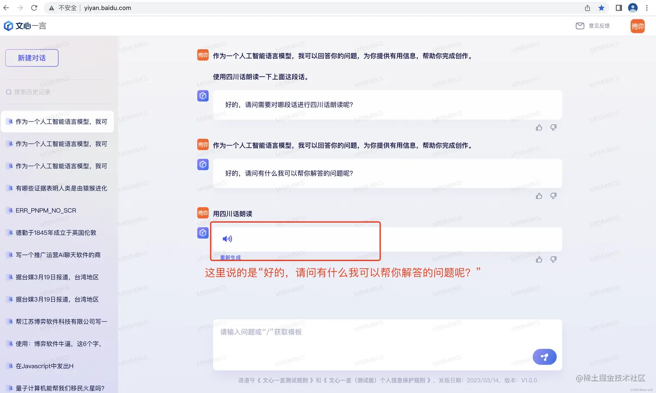
Task: Thumbs up the 四川话朗读 question reply
Action: click(x=539, y=127)
